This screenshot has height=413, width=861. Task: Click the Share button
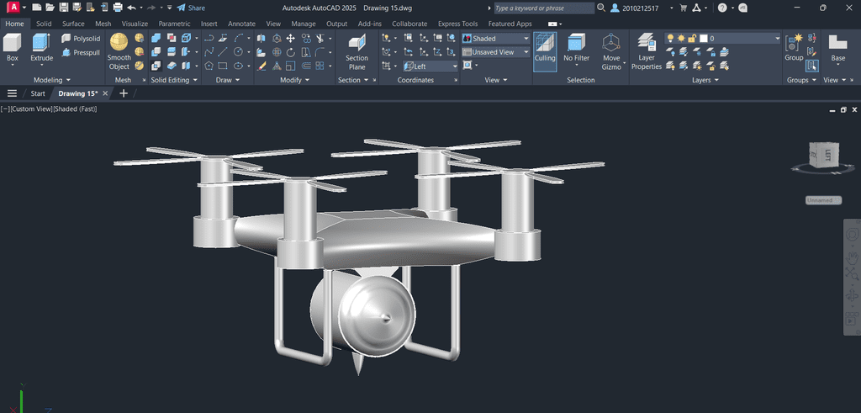pos(191,8)
